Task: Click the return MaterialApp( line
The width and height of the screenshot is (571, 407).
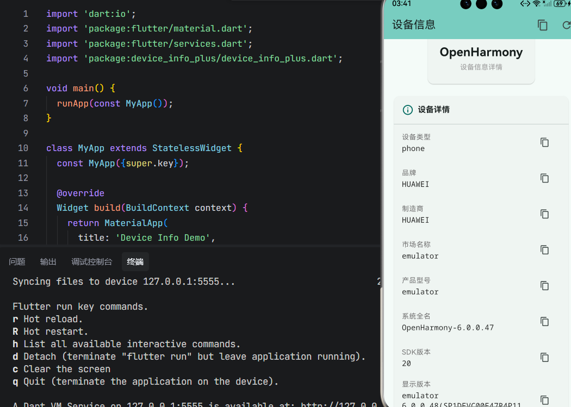Action: (x=117, y=223)
